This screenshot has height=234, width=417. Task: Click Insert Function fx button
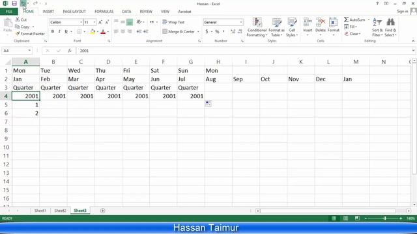(x=70, y=51)
